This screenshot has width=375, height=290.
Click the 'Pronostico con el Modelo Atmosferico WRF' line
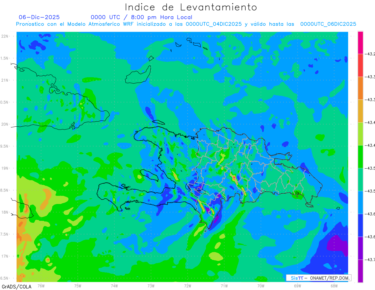(186, 24)
